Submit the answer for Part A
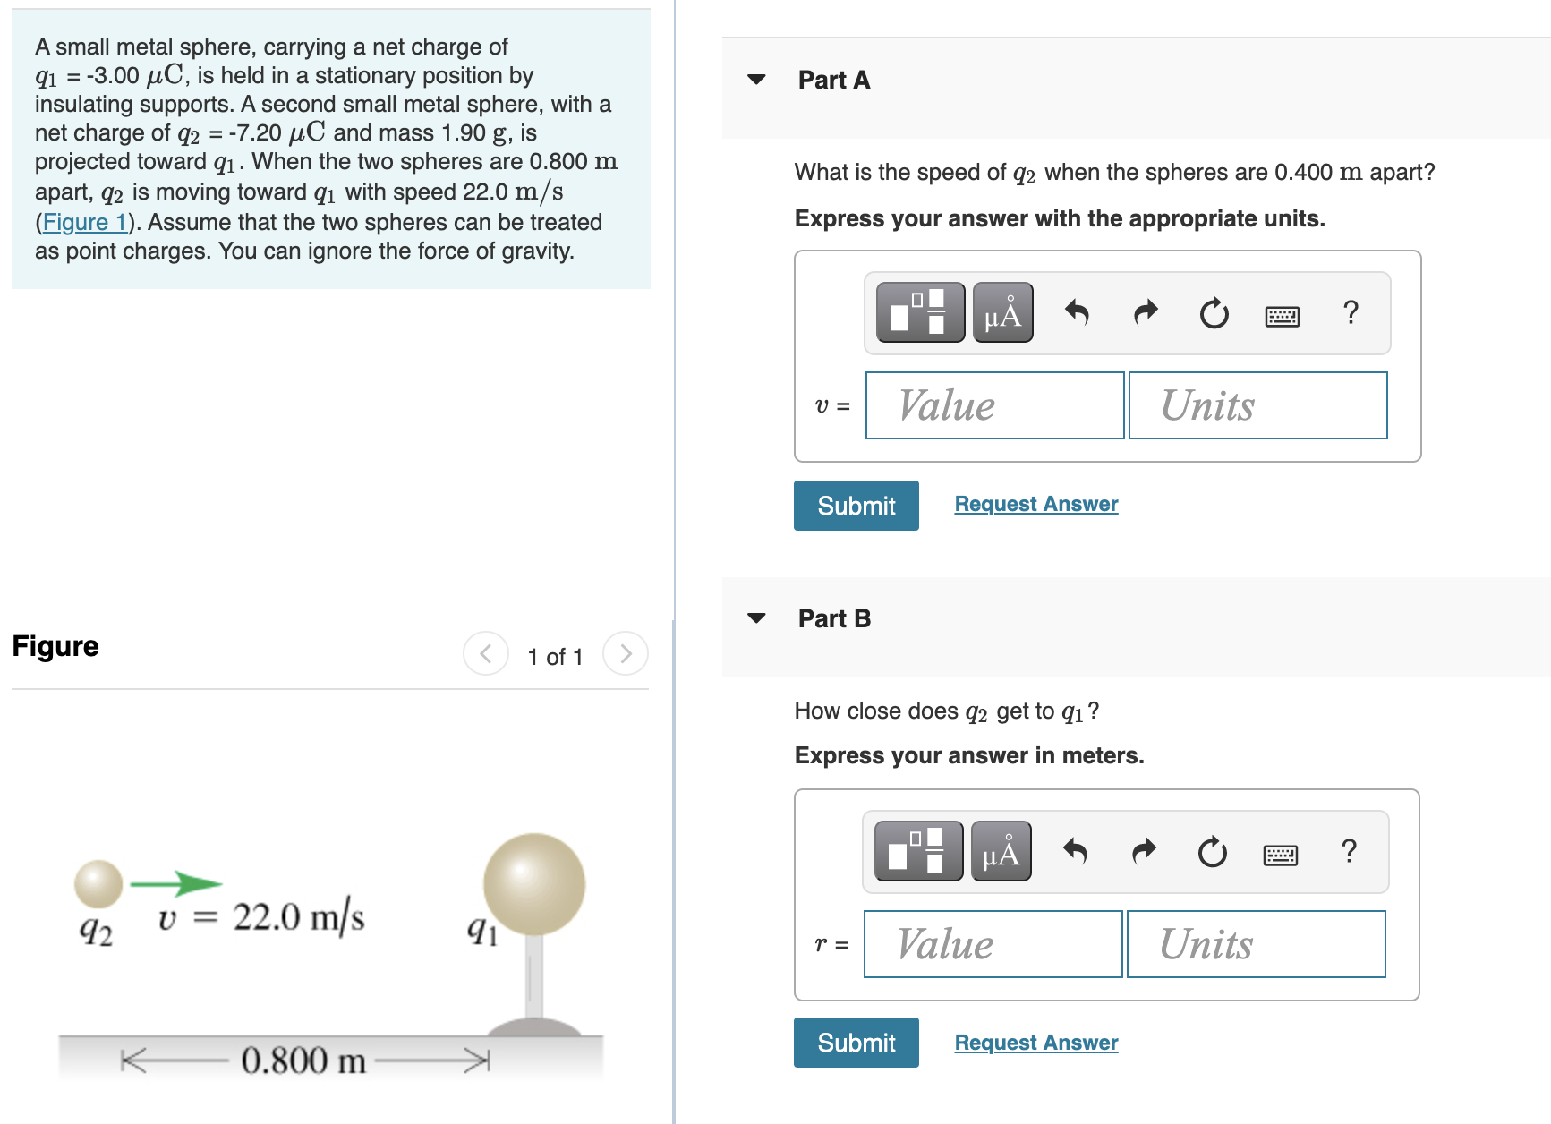This screenshot has height=1124, width=1551. [855, 505]
